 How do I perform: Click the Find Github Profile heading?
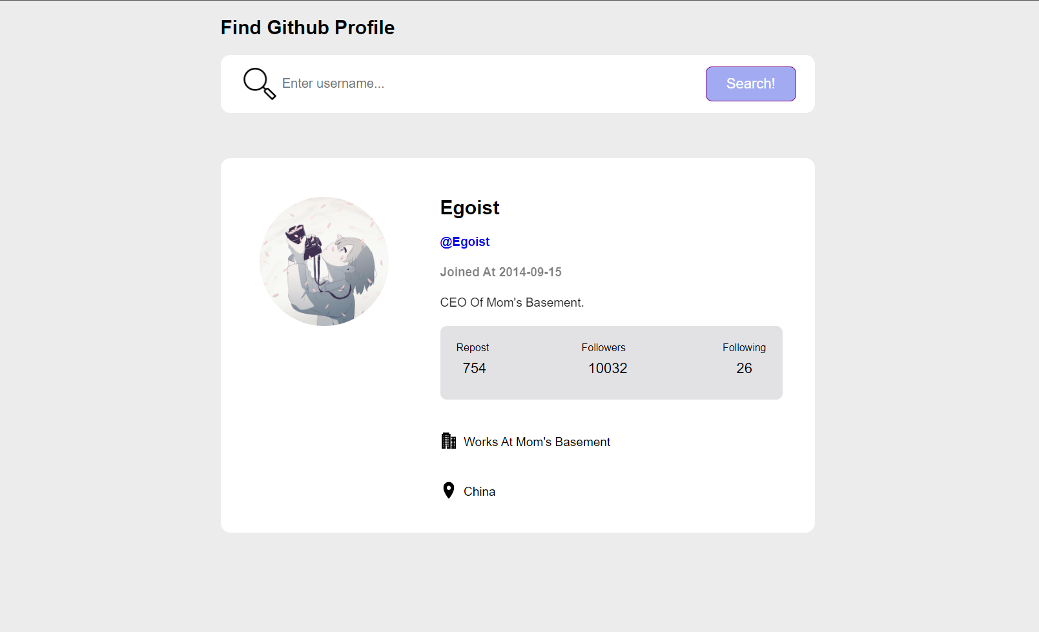click(x=307, y=27)
